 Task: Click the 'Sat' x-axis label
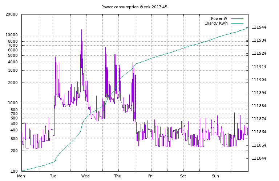coord(183,176)
